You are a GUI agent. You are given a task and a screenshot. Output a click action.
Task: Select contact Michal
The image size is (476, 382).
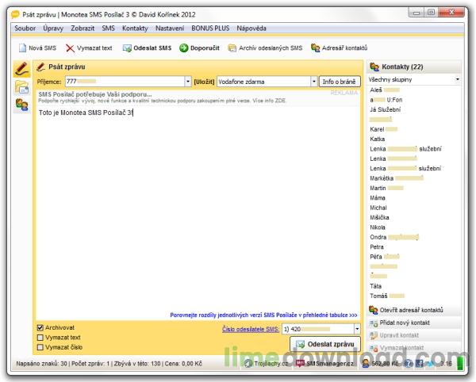(378, 208)
